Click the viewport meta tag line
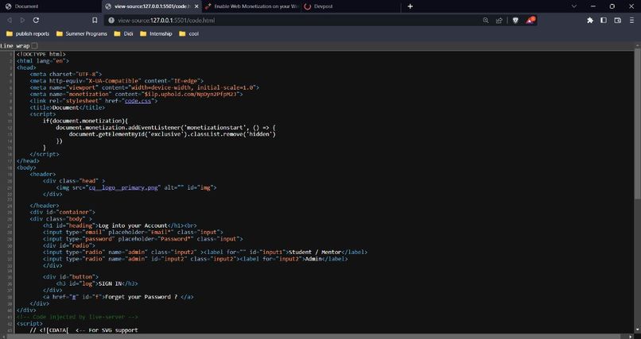The height and width of the screenshot is (339, 641). (144, 87)
